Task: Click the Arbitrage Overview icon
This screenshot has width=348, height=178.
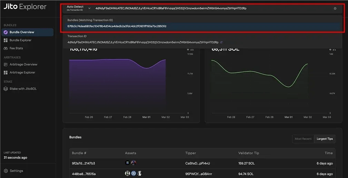Action: coord(6,65)
